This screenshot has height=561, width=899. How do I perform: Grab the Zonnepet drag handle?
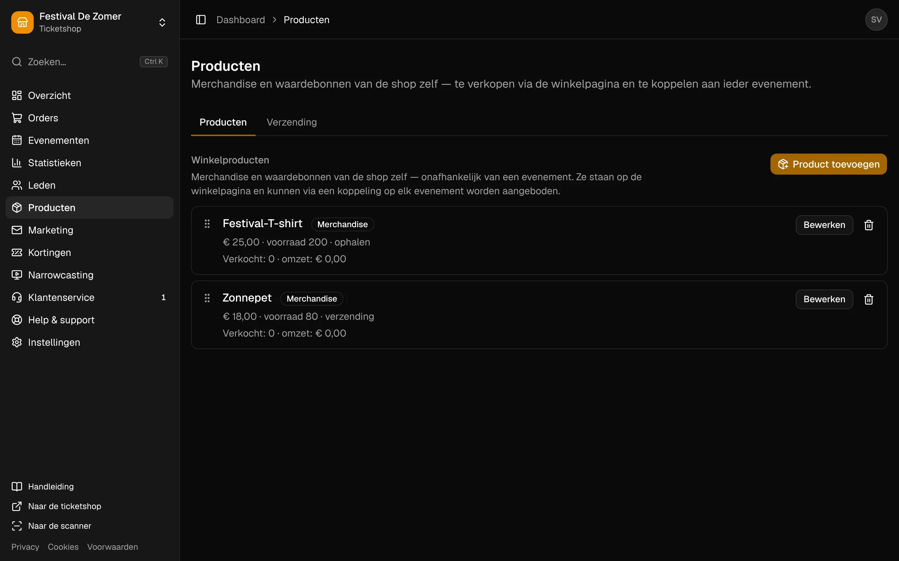(x=207, y=298)
